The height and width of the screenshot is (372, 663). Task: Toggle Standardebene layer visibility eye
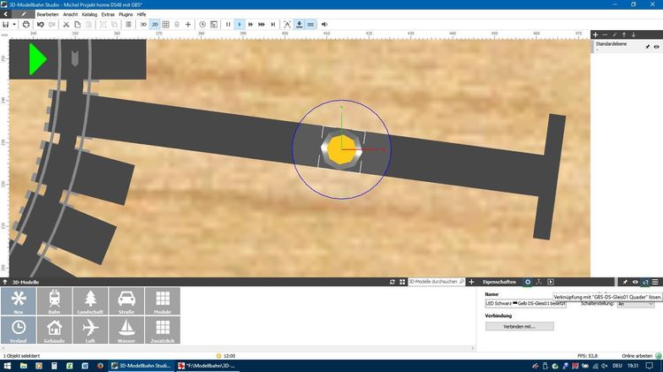[656, 47]
